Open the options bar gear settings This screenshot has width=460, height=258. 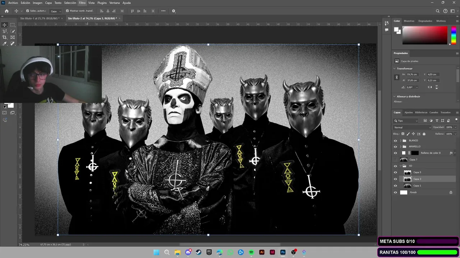point(174,11)
